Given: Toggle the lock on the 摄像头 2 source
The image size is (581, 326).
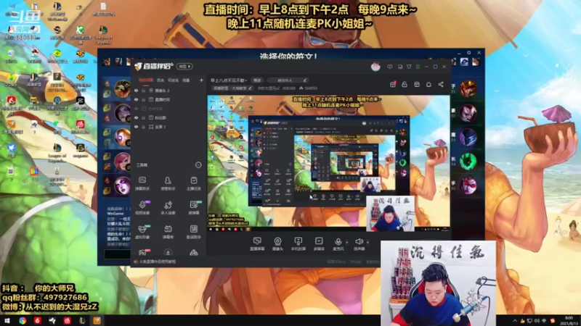Looking at the screenshot, I should point(143,91).
